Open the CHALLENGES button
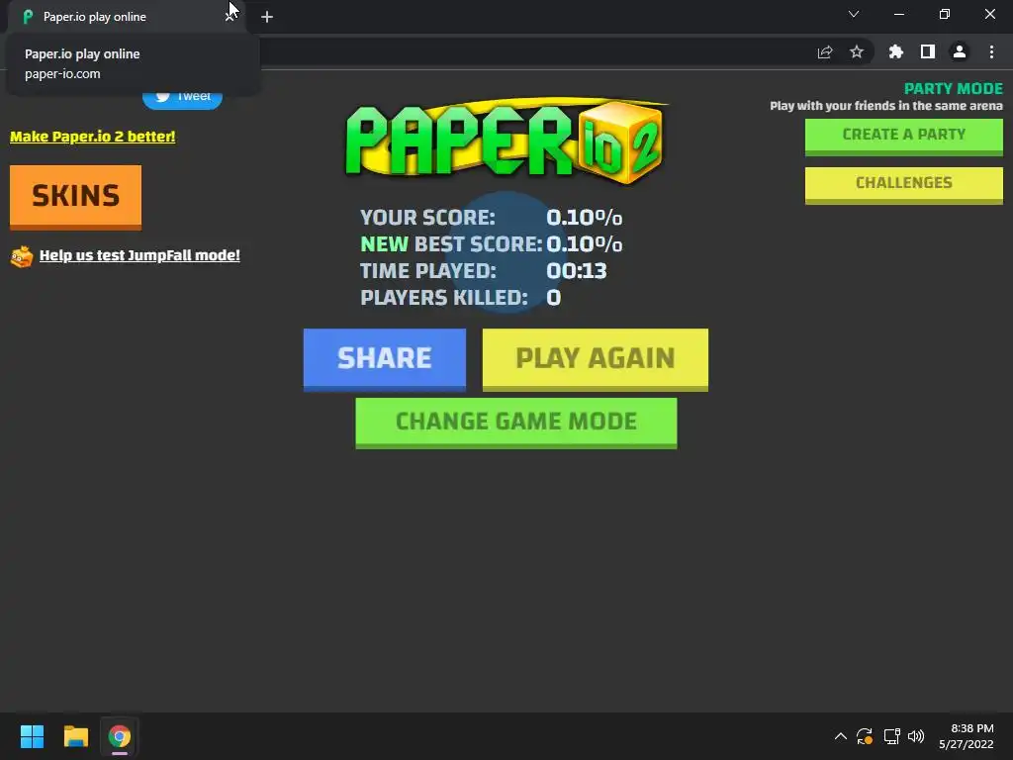 (904, 185)
